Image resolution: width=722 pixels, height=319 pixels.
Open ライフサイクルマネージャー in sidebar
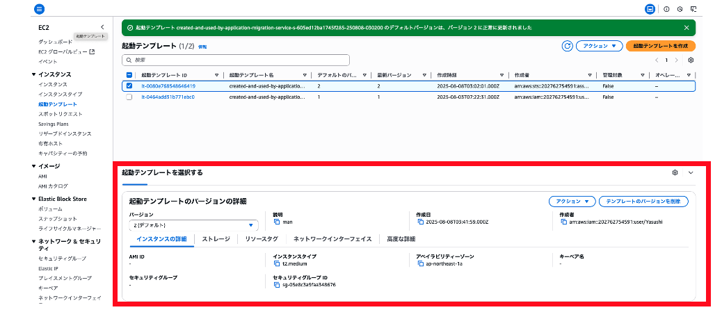pos(70,229)
